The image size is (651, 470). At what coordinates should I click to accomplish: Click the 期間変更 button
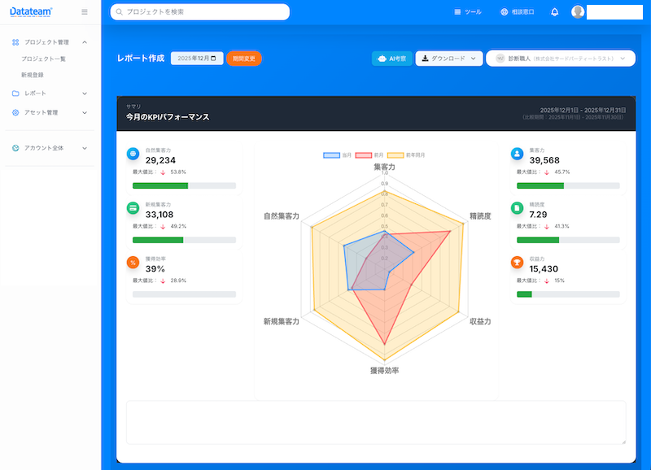[243, 59]
